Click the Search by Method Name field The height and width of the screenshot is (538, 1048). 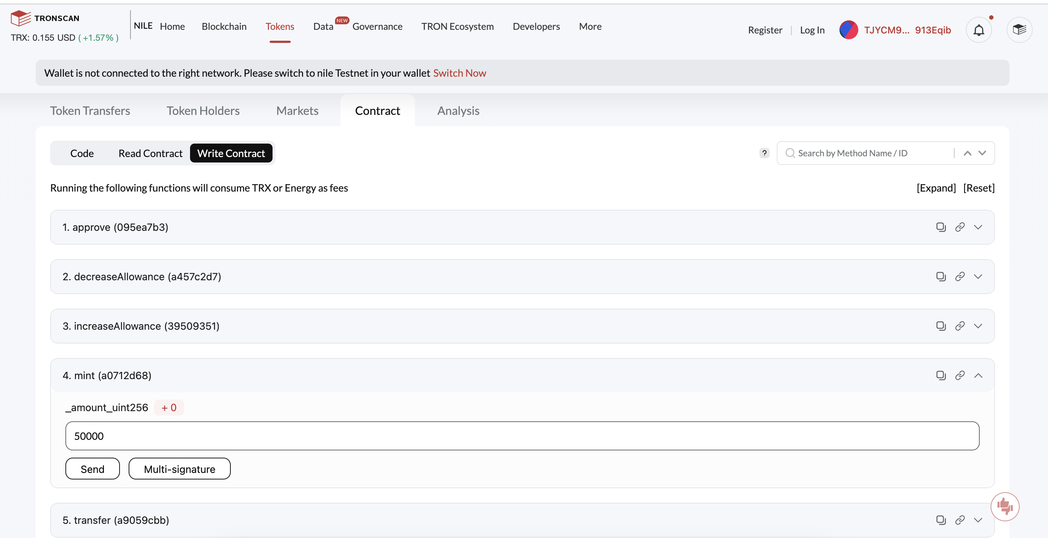pos(871,153)
